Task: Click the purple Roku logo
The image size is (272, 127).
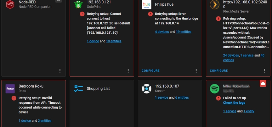Action: click(10, 89)
